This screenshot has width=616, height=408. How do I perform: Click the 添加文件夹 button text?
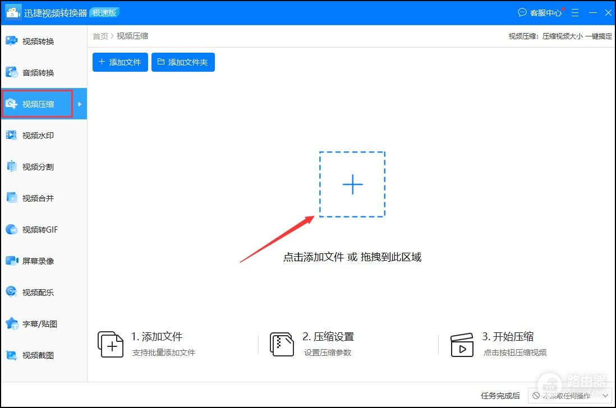point(188,62)
